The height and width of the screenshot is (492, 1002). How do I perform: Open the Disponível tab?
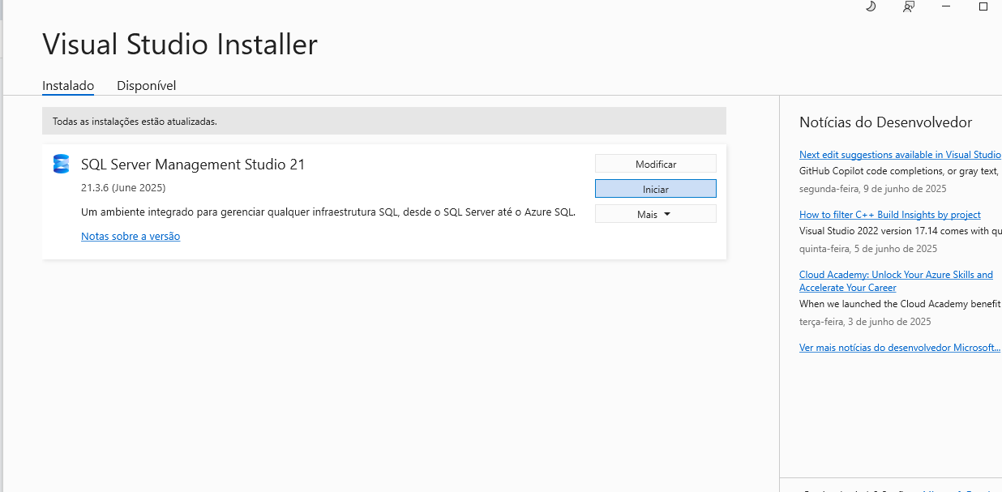(x=146, y=86)
